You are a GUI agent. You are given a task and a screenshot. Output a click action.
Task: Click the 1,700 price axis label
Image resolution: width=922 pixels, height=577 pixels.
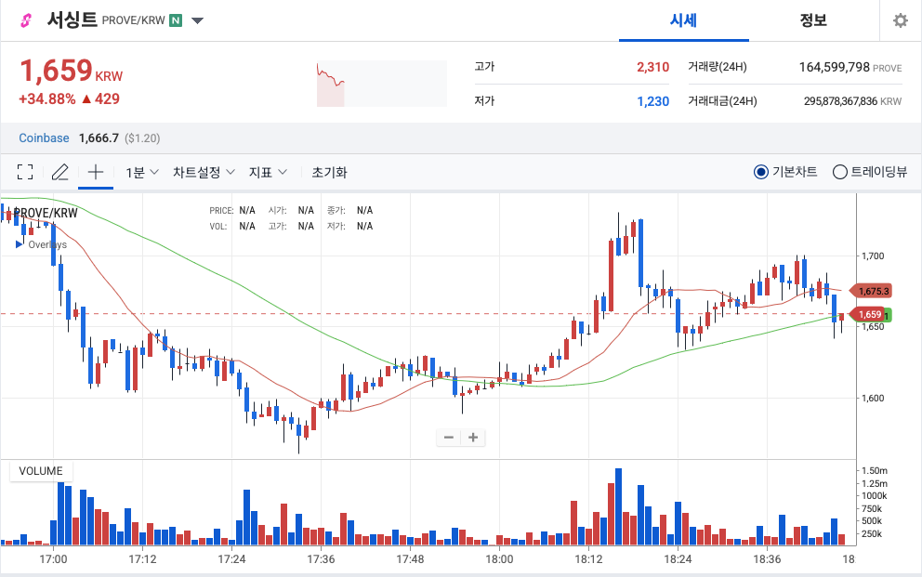click(873, 256)
